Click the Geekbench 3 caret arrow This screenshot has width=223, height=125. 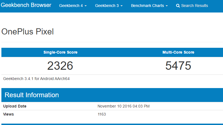pyautogui.click(x=122, y=6)
